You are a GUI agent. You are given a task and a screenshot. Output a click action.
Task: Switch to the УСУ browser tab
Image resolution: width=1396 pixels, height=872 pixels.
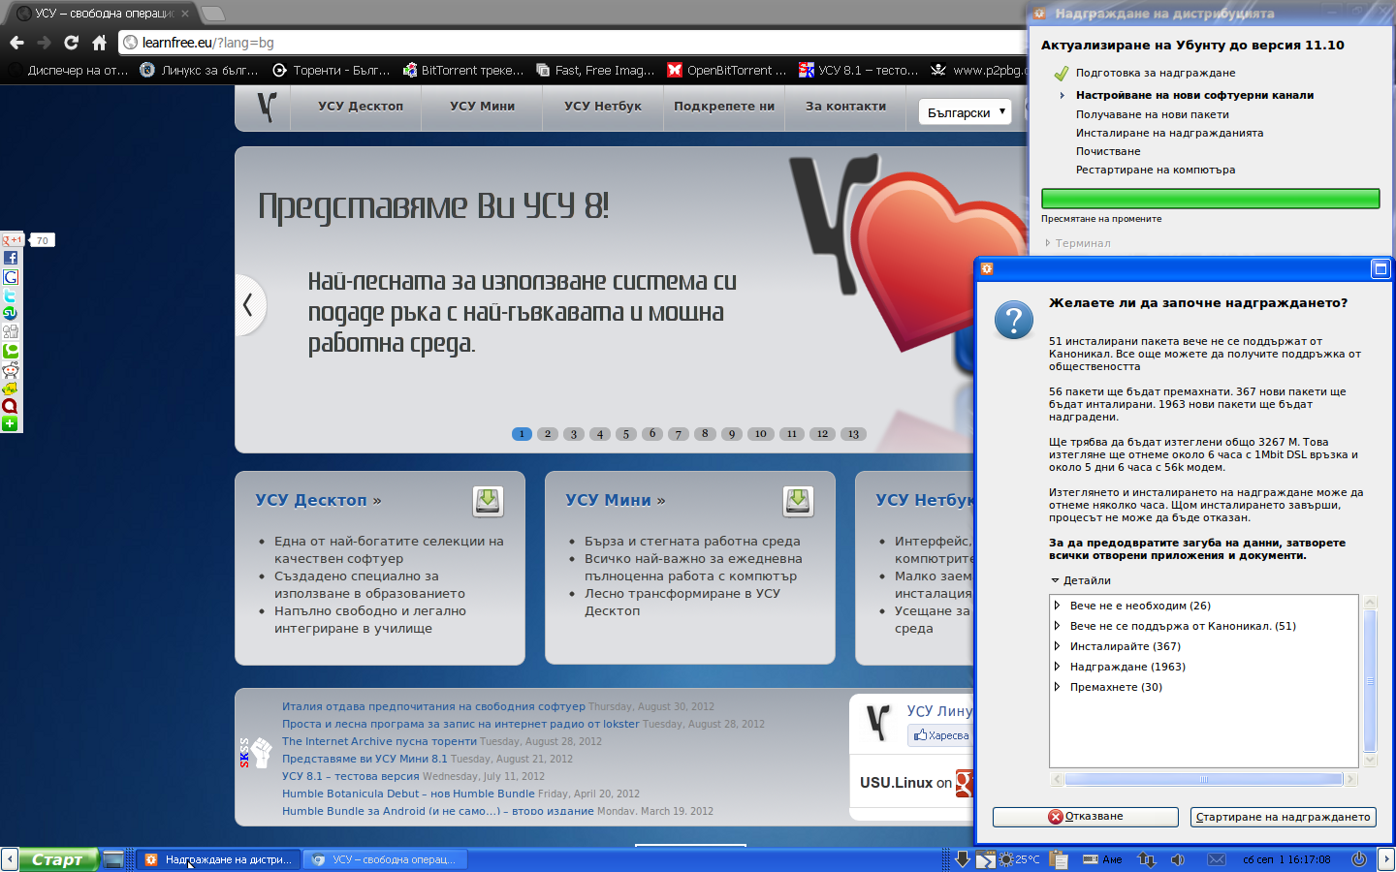point(102,14)
